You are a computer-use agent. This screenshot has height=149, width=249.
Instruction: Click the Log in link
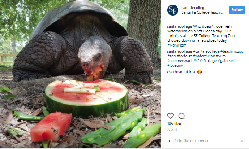click(x=172, y=141)
